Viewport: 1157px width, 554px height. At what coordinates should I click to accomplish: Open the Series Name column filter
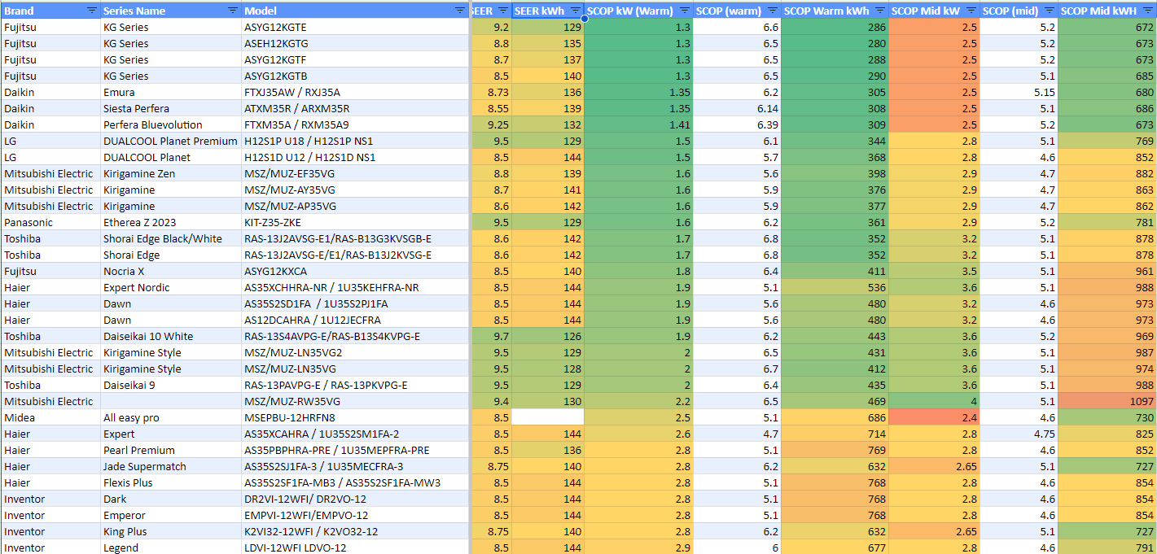click(233, 11)
